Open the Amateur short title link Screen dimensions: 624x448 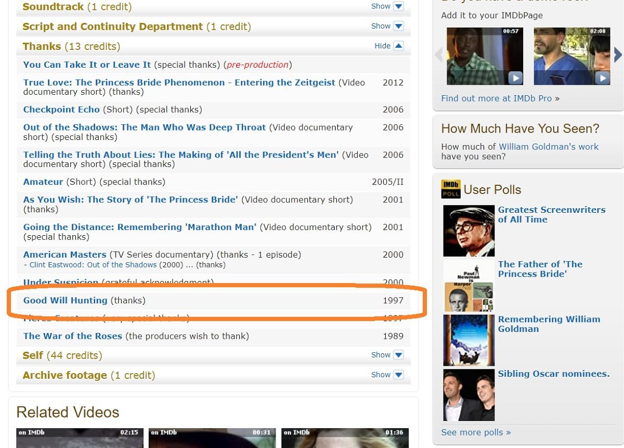pos(43,182)
